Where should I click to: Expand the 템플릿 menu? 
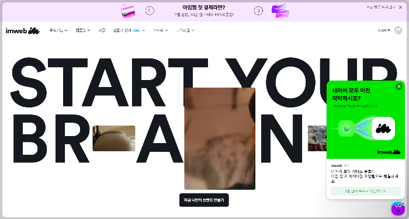83,30
